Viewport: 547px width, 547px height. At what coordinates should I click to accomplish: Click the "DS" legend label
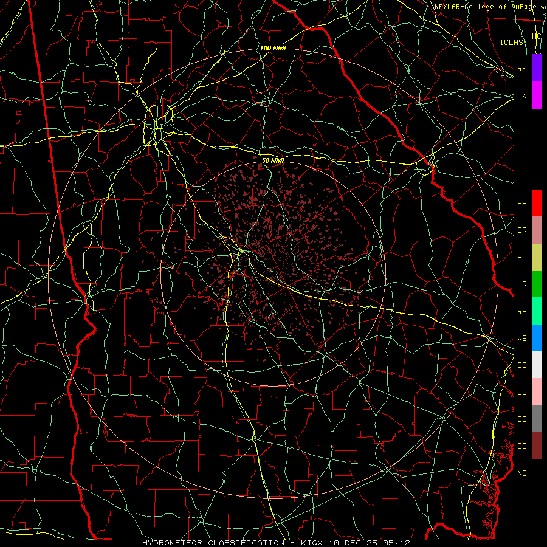pos(522,365)
